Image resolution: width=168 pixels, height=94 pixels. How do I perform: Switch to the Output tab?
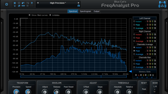click(x=96, y=11)
